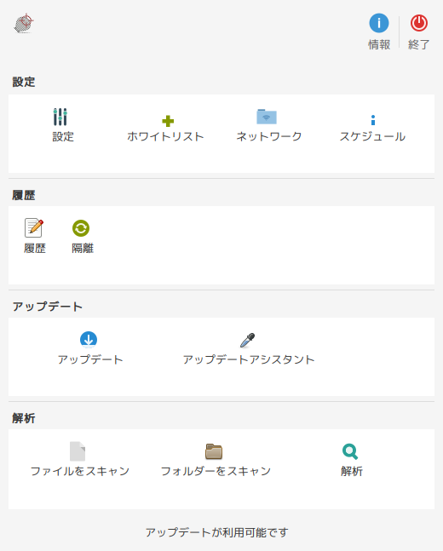Open the 解析 magnifier icon
The image size is (443, 551).
[x=350, y=451]
